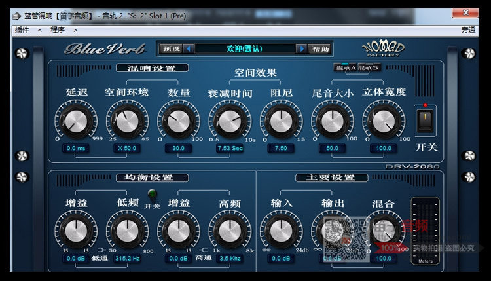Click the window title bar plugin icon

[16, 16]
